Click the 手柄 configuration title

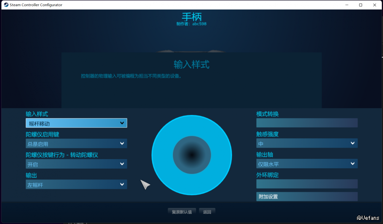click(x=192, y=16)
